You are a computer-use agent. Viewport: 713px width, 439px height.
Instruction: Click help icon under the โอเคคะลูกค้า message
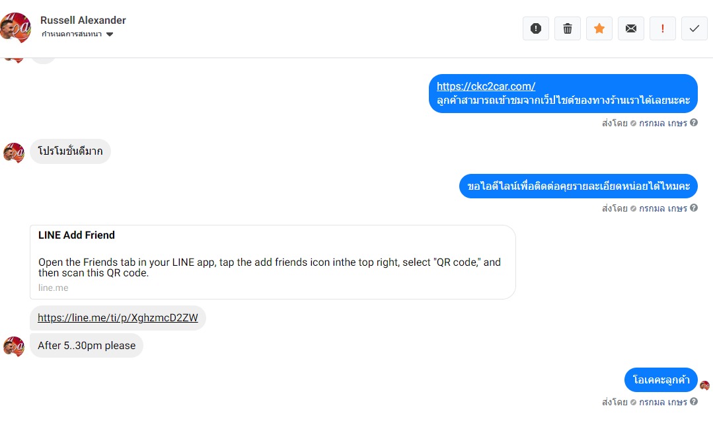pyautogui.click(x=694, y=401)
